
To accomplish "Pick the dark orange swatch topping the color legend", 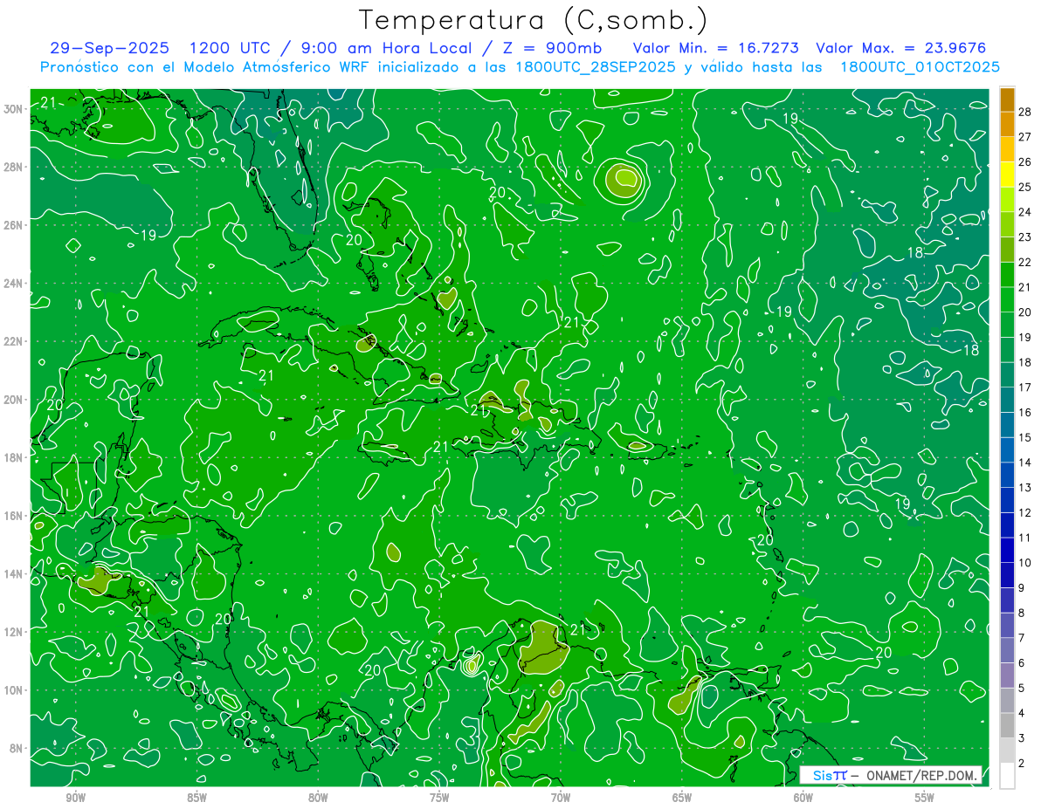I will (x=1008, y=99).
